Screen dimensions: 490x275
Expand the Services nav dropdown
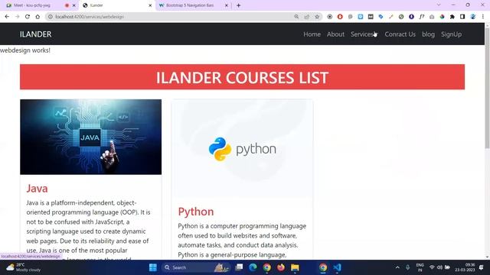pos(364,34)
